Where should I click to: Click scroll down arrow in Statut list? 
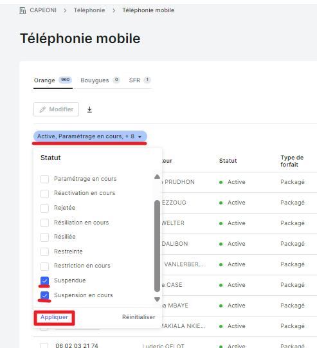coord(157,299)
